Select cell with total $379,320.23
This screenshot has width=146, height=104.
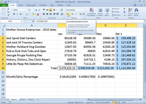coord(67,68)
